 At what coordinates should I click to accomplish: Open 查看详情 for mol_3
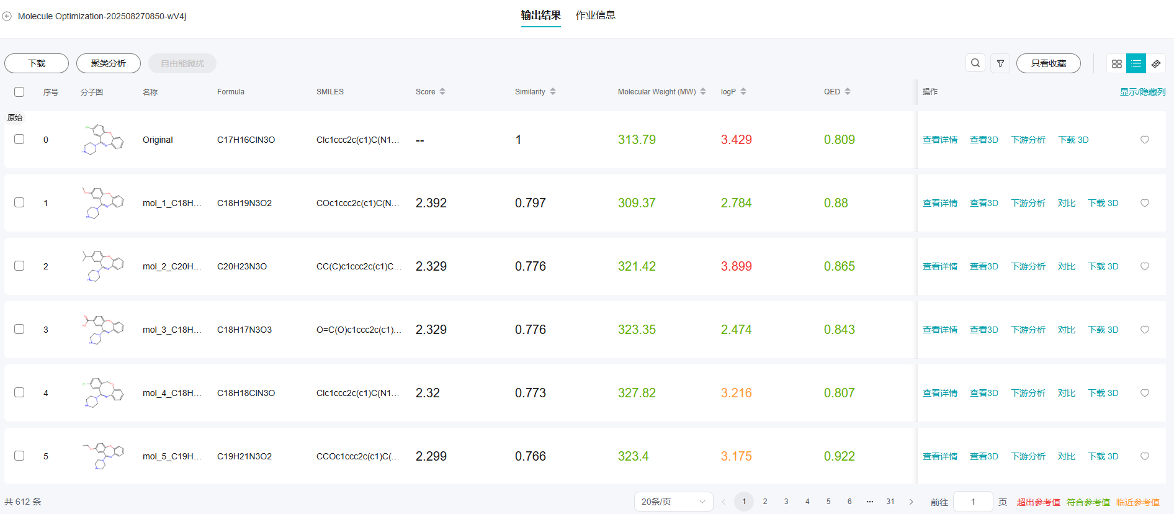click(939, 330)
